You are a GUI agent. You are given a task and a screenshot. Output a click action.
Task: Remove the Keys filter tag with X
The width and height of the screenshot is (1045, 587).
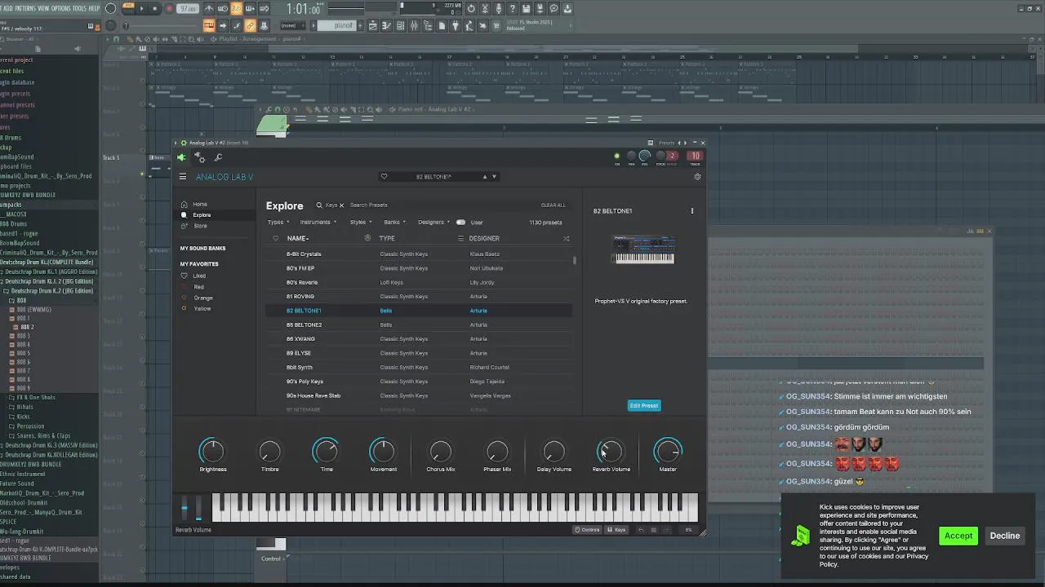tap(342, 205)
